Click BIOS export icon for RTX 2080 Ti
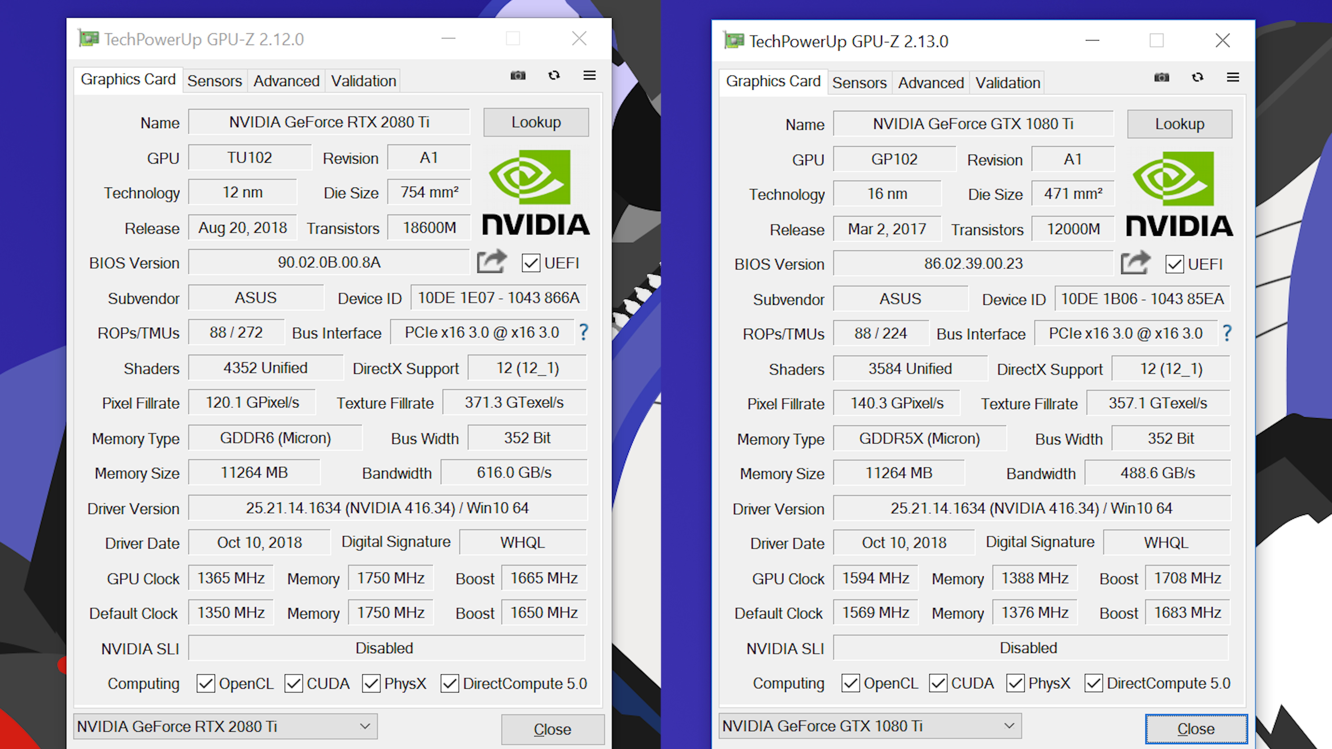Screen dimensions: 1332x749 [491, 261]
